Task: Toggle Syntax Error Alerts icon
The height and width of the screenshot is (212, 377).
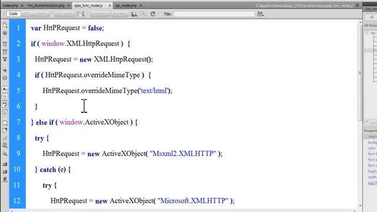Action: tap(5, 112)
